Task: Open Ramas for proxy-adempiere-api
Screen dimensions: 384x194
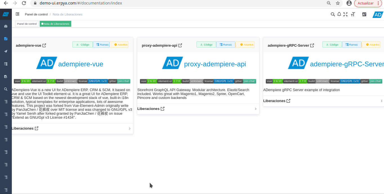Action: point(226,44)
